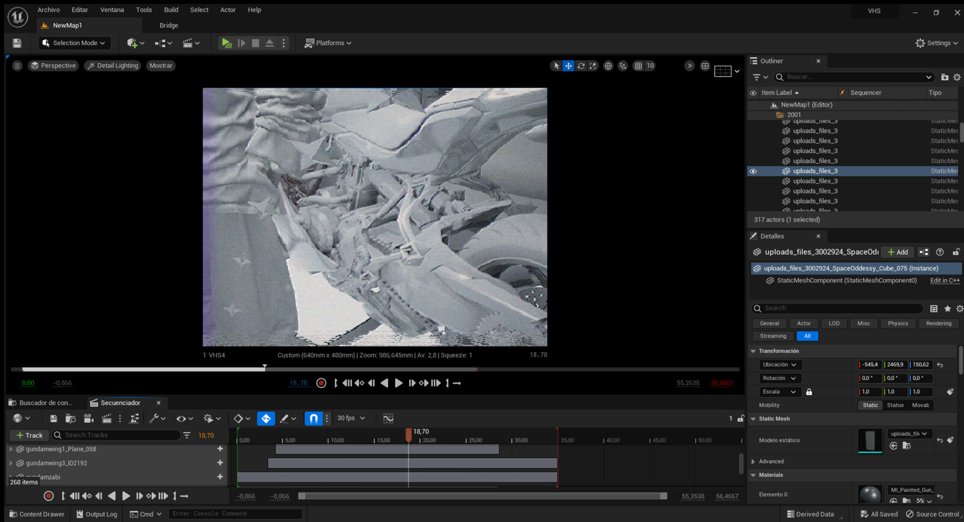Open the play options three-dot menu
The width and height of the screenshot is (964, 522).
pos(284,43)
